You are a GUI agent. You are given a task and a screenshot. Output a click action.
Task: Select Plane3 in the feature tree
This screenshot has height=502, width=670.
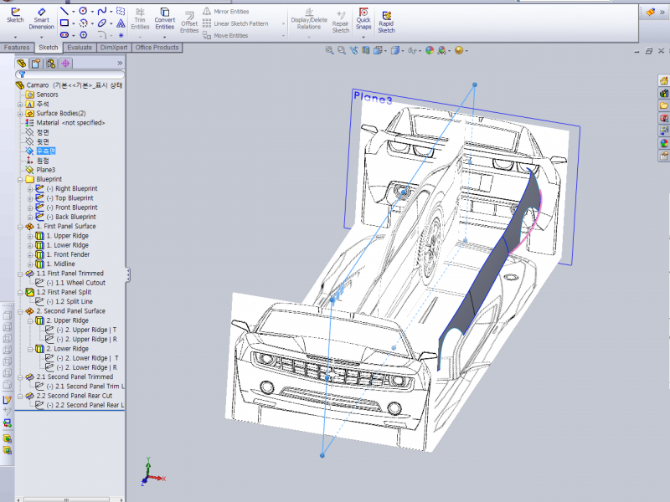(x=45, y=170)
